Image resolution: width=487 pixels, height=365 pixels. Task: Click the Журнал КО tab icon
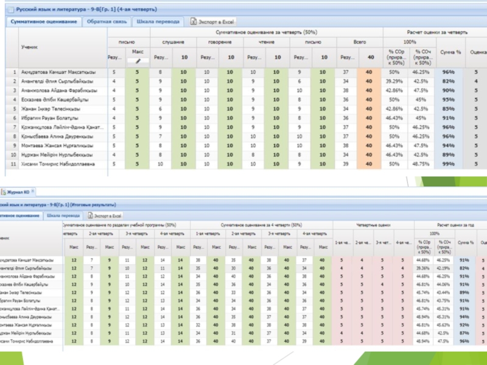4,192
